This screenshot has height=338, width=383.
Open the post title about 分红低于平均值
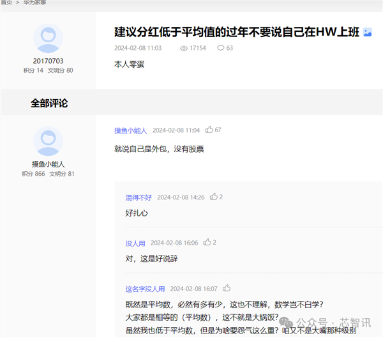click(x=236, y=32)
